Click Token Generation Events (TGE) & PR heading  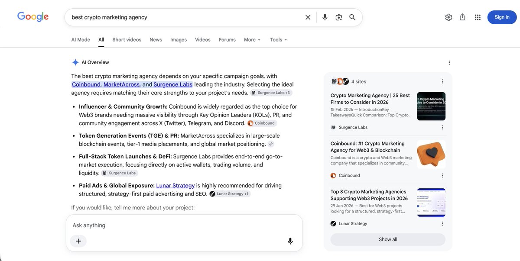coord(129,135)
